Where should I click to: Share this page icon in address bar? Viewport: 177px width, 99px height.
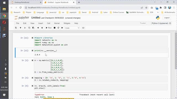[x=142, y=8]
